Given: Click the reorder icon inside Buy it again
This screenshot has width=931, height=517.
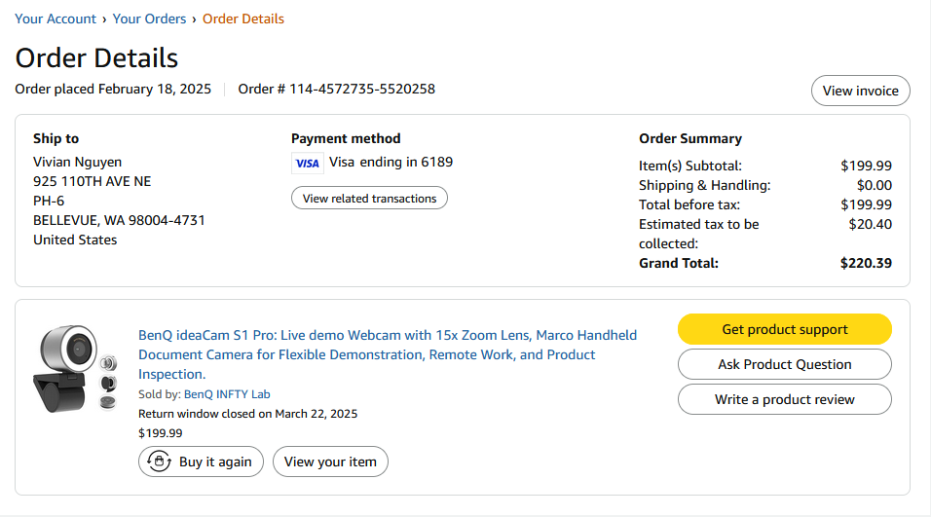Looking at the screenshot, I should (x=159, y=462).
